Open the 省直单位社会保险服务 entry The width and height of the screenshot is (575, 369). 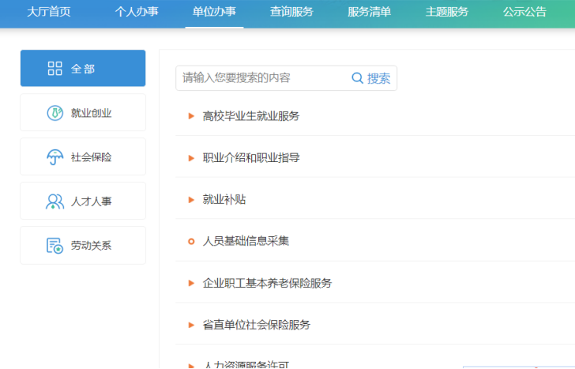click(x=256, y=325)
